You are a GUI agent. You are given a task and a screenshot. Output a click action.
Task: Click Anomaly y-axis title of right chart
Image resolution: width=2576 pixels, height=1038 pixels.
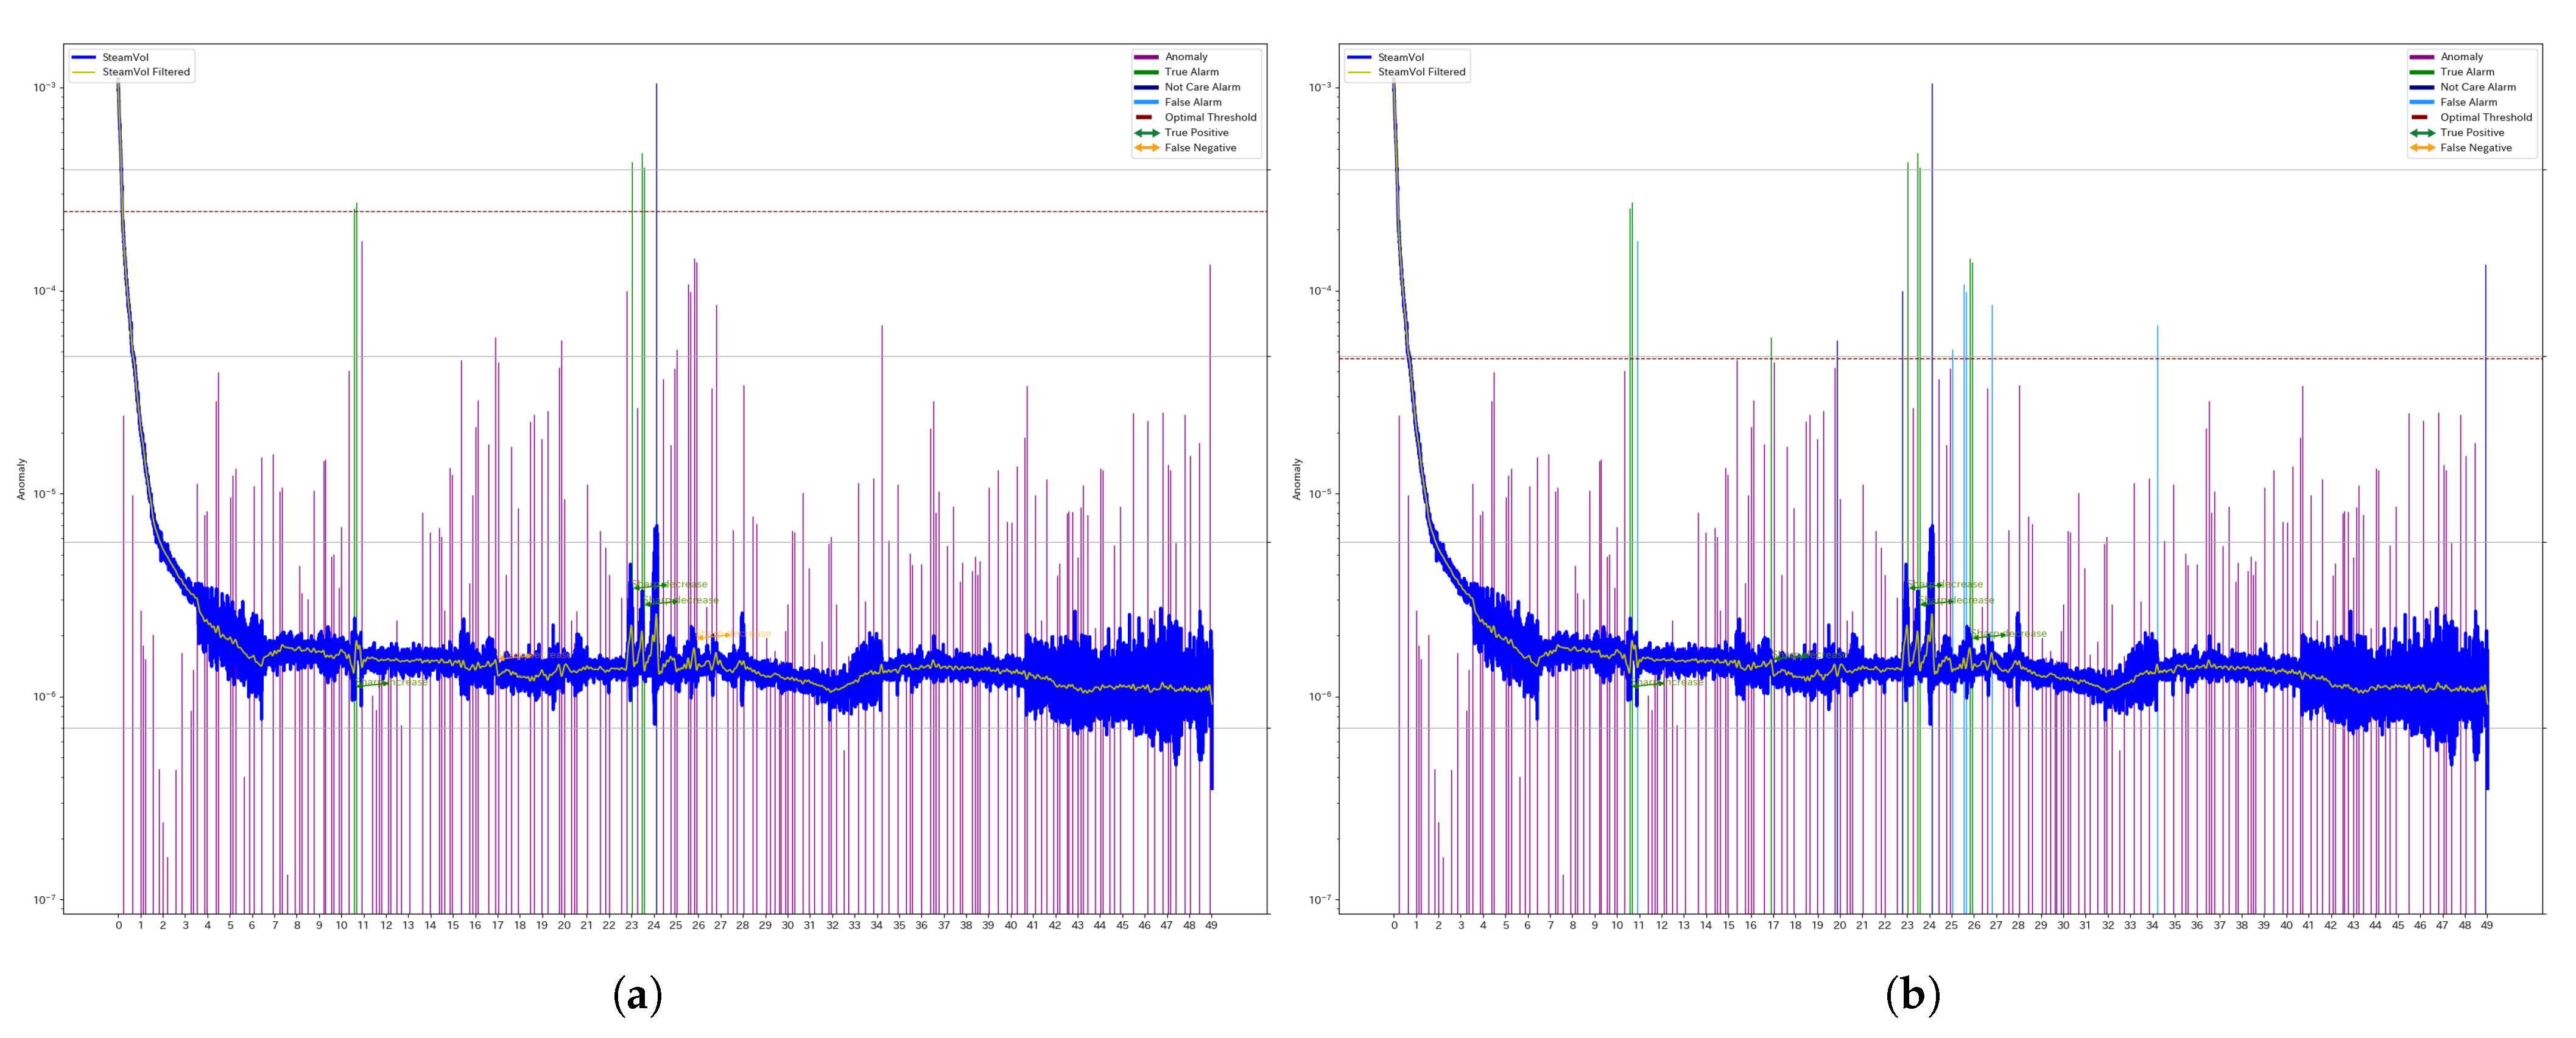[1297, 479]
